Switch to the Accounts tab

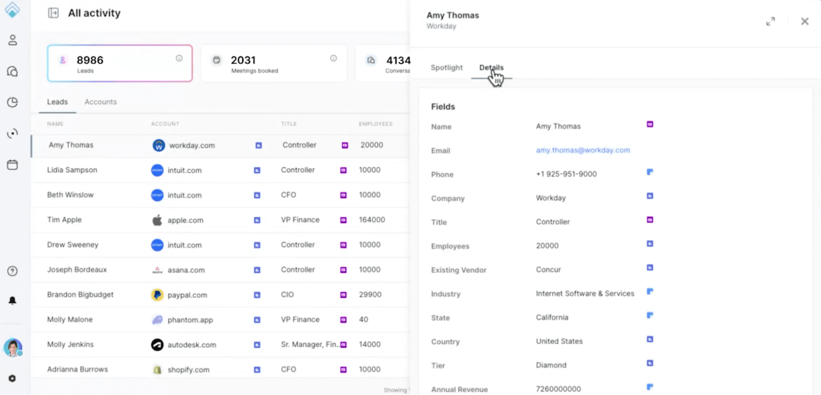point(101,102)
